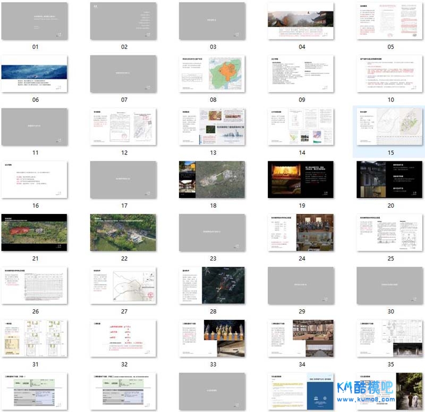Image resolution: width=425 pixels, height=412 pixels.
Task: Select slide 24 with exhibition room photo
Action: (x=301, y=233)
